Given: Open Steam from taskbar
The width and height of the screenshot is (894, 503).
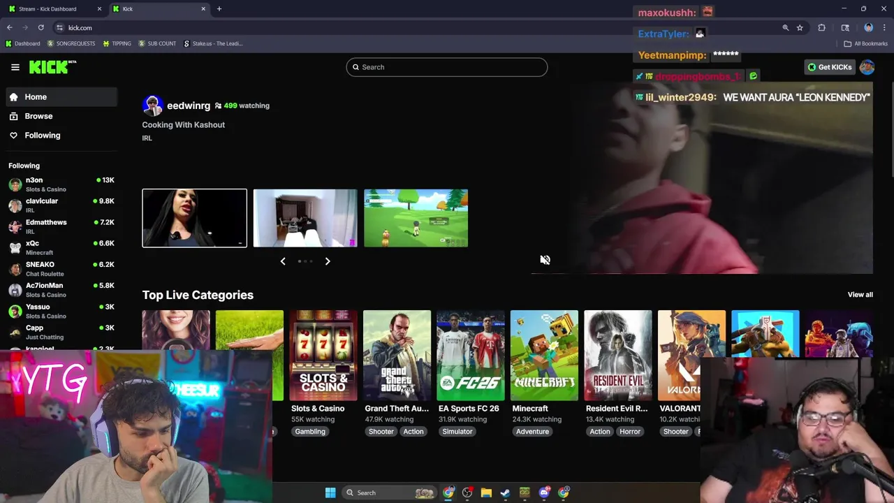Looking at the screenshot, I should (505, 493).
